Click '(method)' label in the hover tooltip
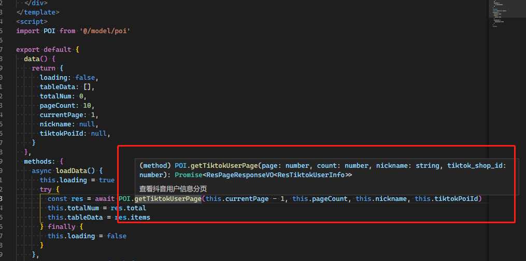Image resolution: width=526 pixels, height=261 pixels. [155, 166]
